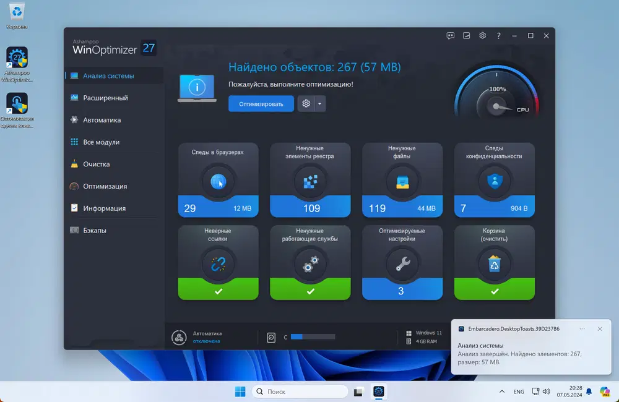619x402 pixels.
Task: Click the recycle bin icon in Корзина (очистить)
Action: (x=495, y=263)
